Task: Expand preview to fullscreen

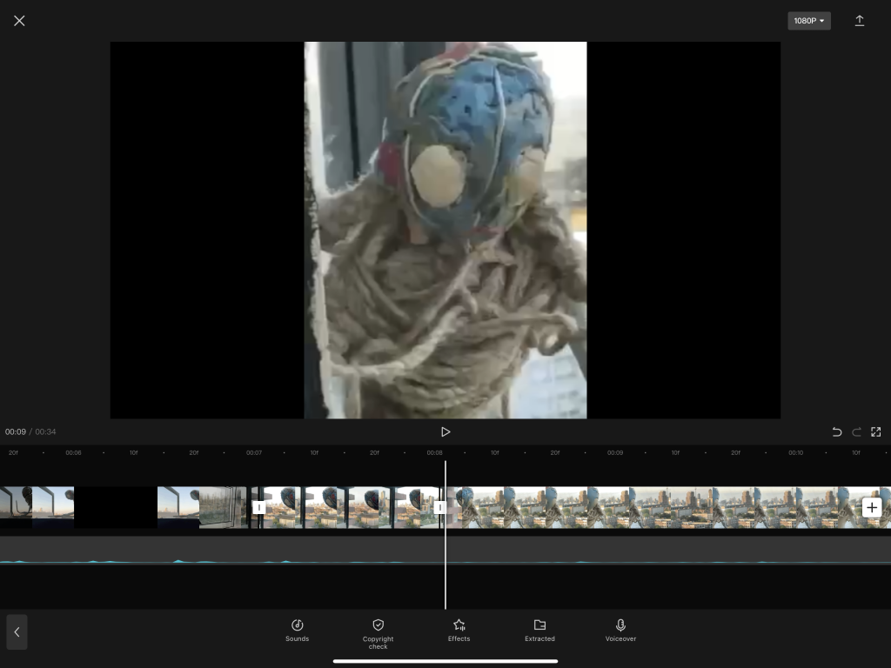Action: tap(875, 432)
